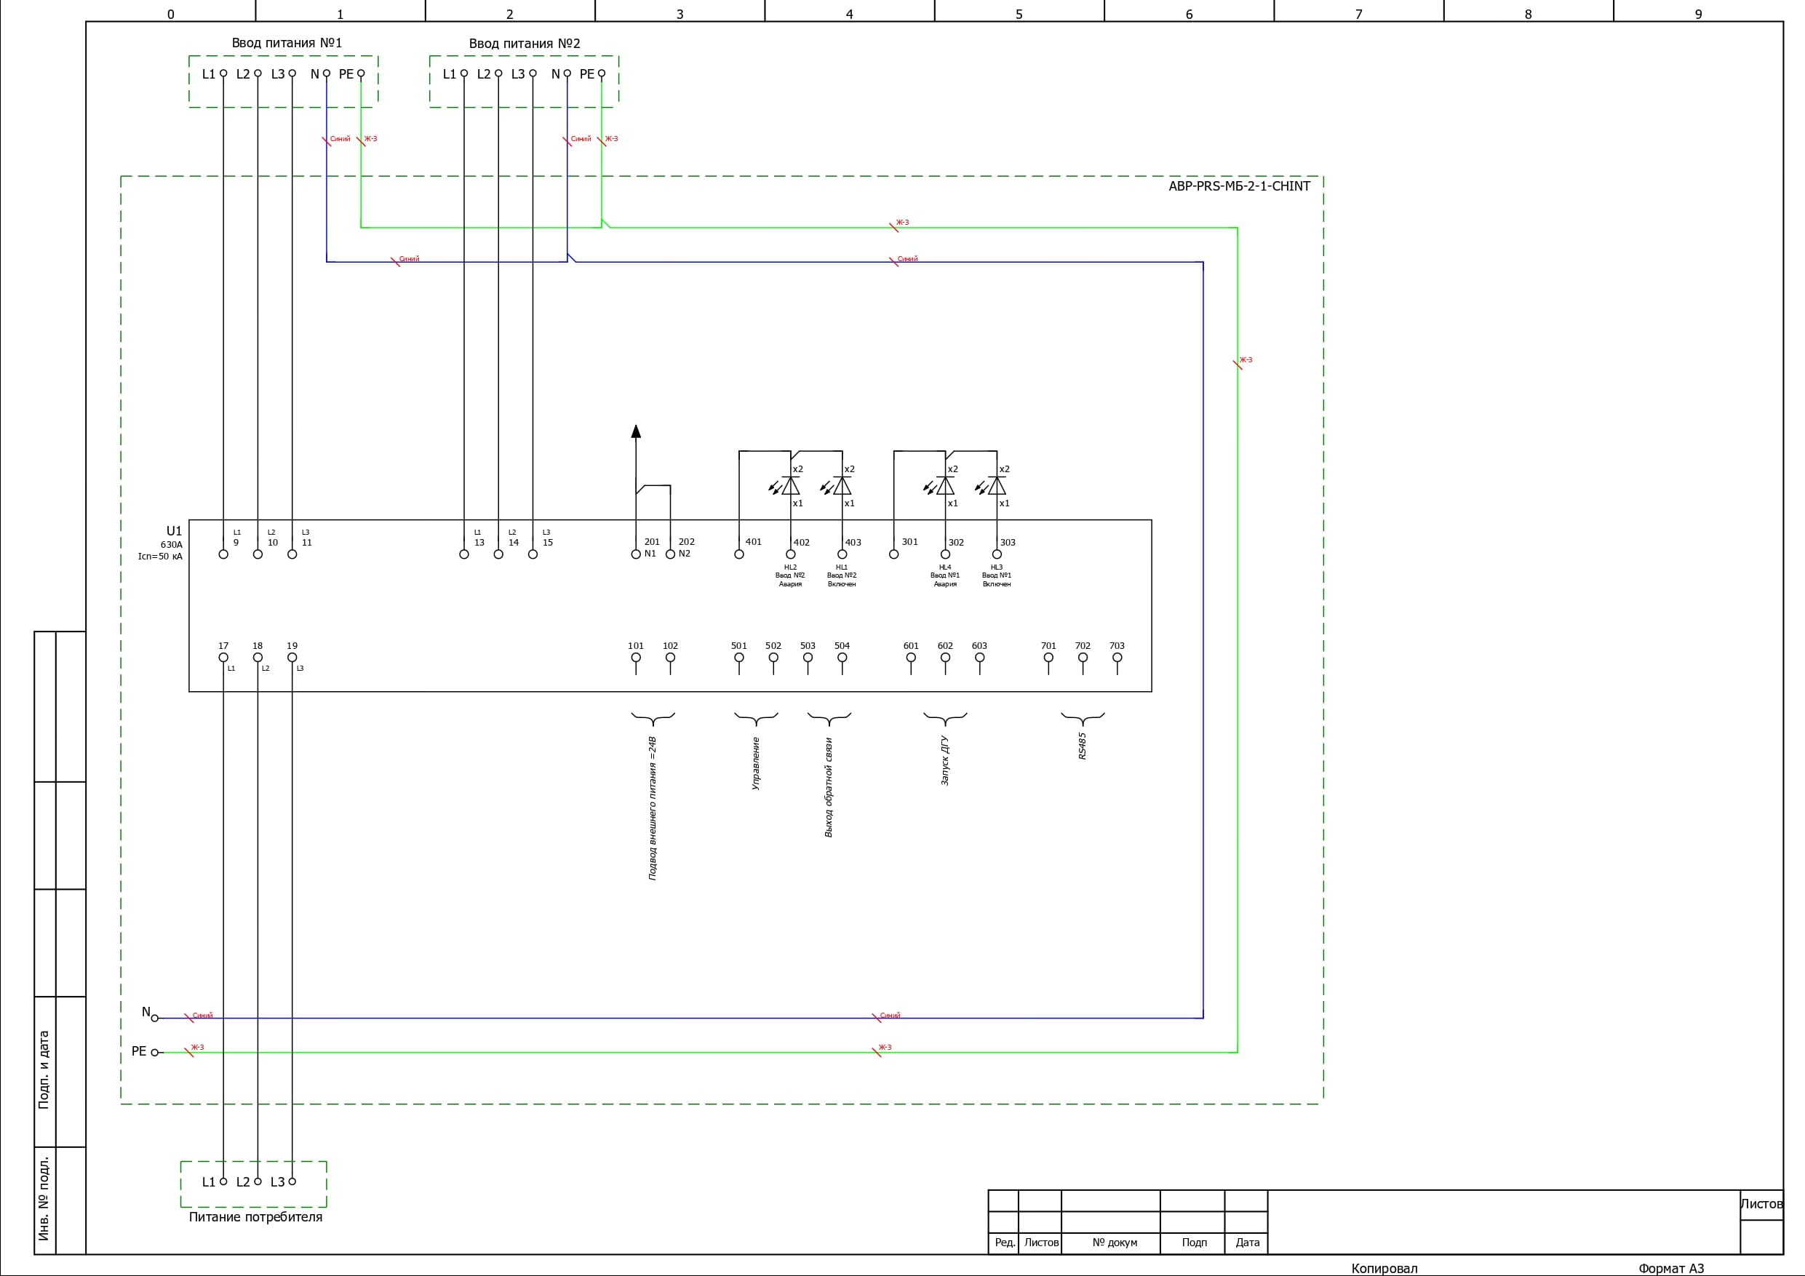Select terminal circle 701 in RS485 group
Image resolution: width=1805 pixels, height=1276 pixels.
coord(1048,657)
